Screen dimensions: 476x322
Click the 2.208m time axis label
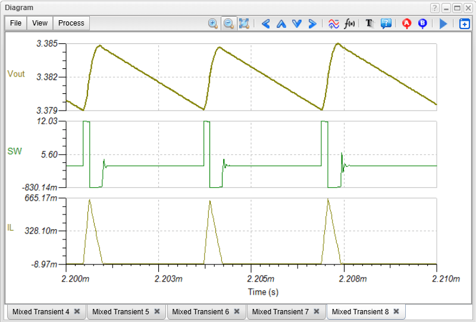[x=353, y=279]
